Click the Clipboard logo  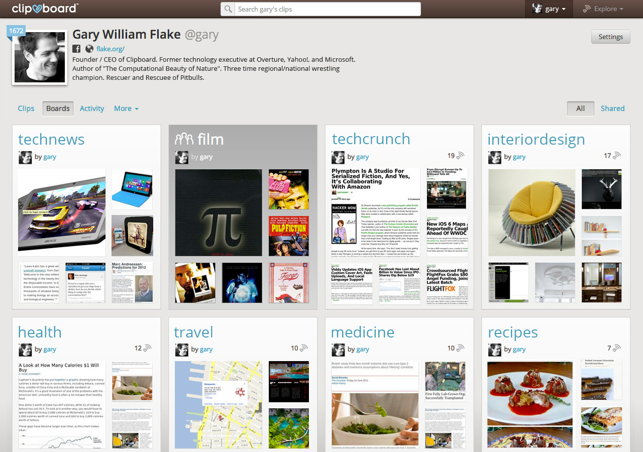pos(45,8)
